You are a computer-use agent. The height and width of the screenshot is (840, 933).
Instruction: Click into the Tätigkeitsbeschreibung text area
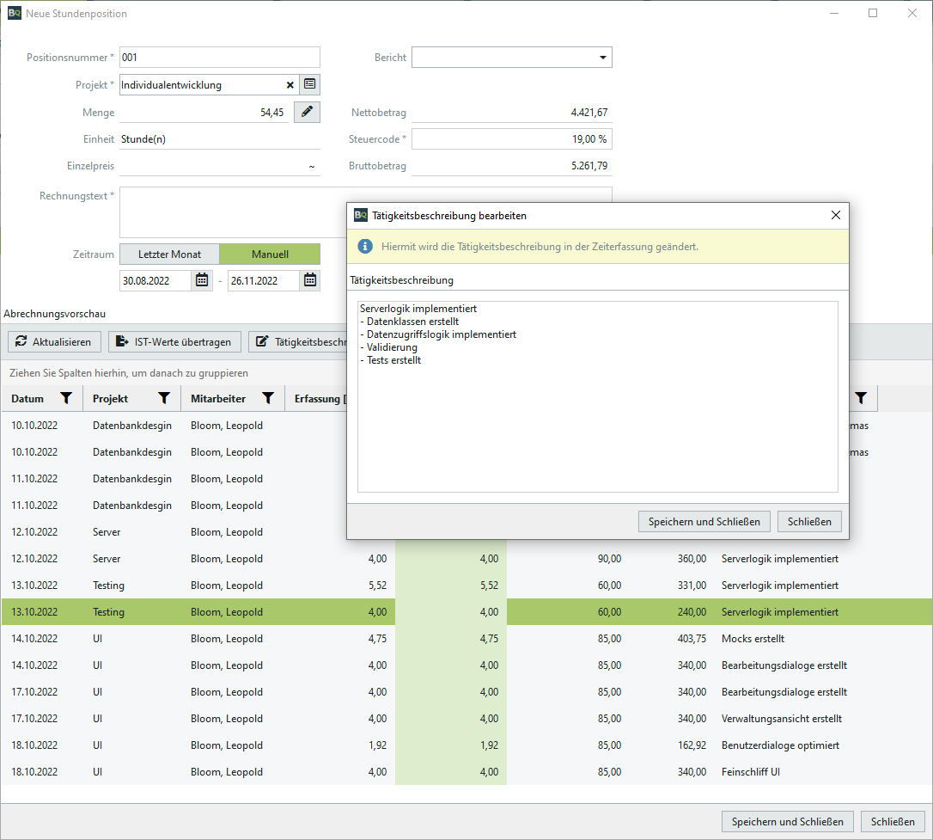[597, 413]
